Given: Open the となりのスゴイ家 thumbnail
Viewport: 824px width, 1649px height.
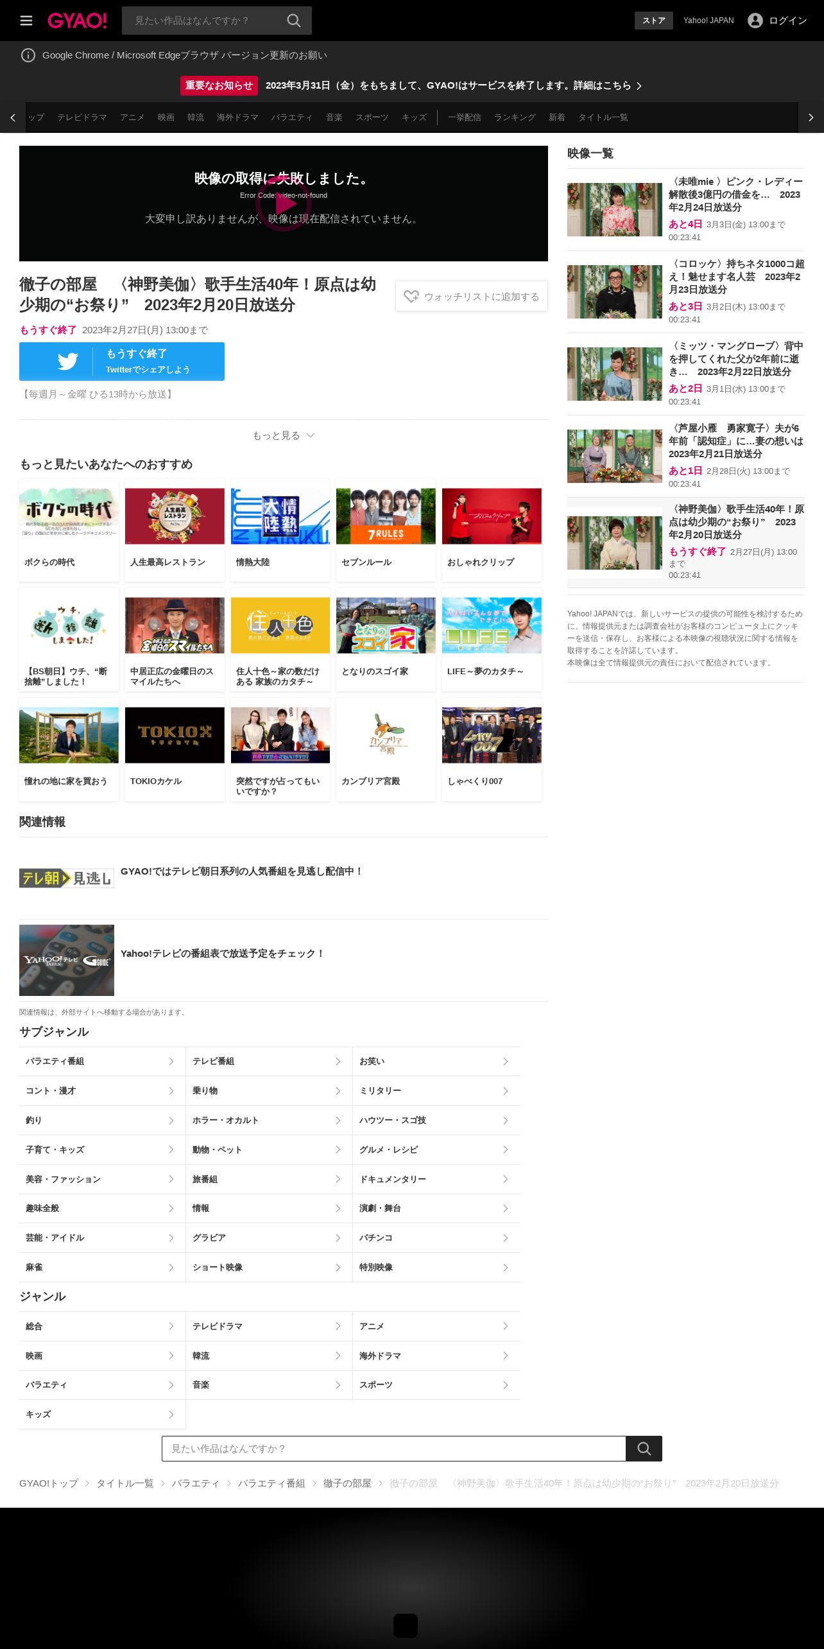Looking at the screenshot, I should pos(386,625).
